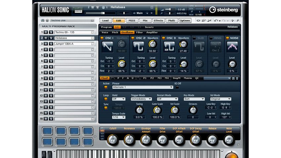Mute slot 3 Jumpin' OBX-A
The width and height of the screenshot is (281, 158).
coord(46,44)
